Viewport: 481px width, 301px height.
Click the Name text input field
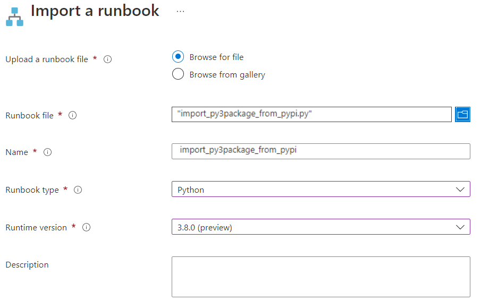(320, 151)
